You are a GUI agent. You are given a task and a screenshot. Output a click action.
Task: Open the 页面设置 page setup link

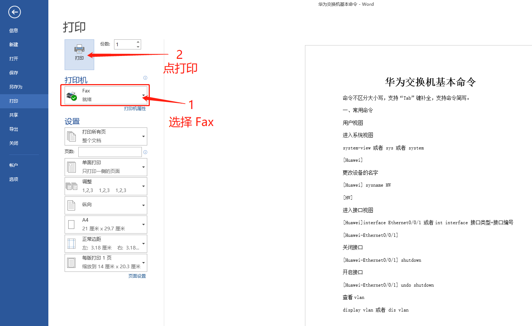point(137,276)
